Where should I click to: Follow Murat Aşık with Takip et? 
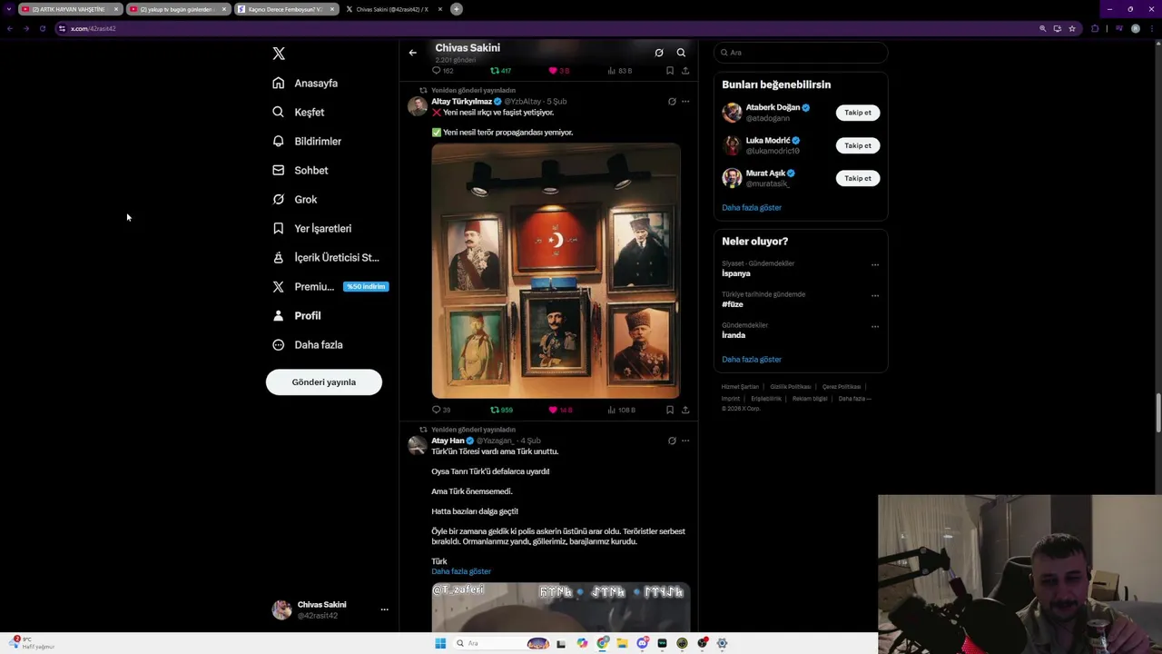click(x=858, y=178)
